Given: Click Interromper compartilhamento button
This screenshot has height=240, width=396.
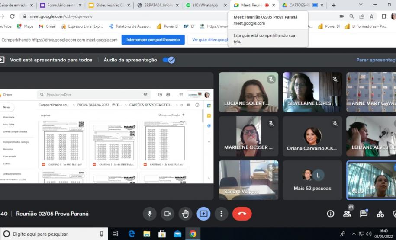Looking at the screenshot, I should [153, 40].
